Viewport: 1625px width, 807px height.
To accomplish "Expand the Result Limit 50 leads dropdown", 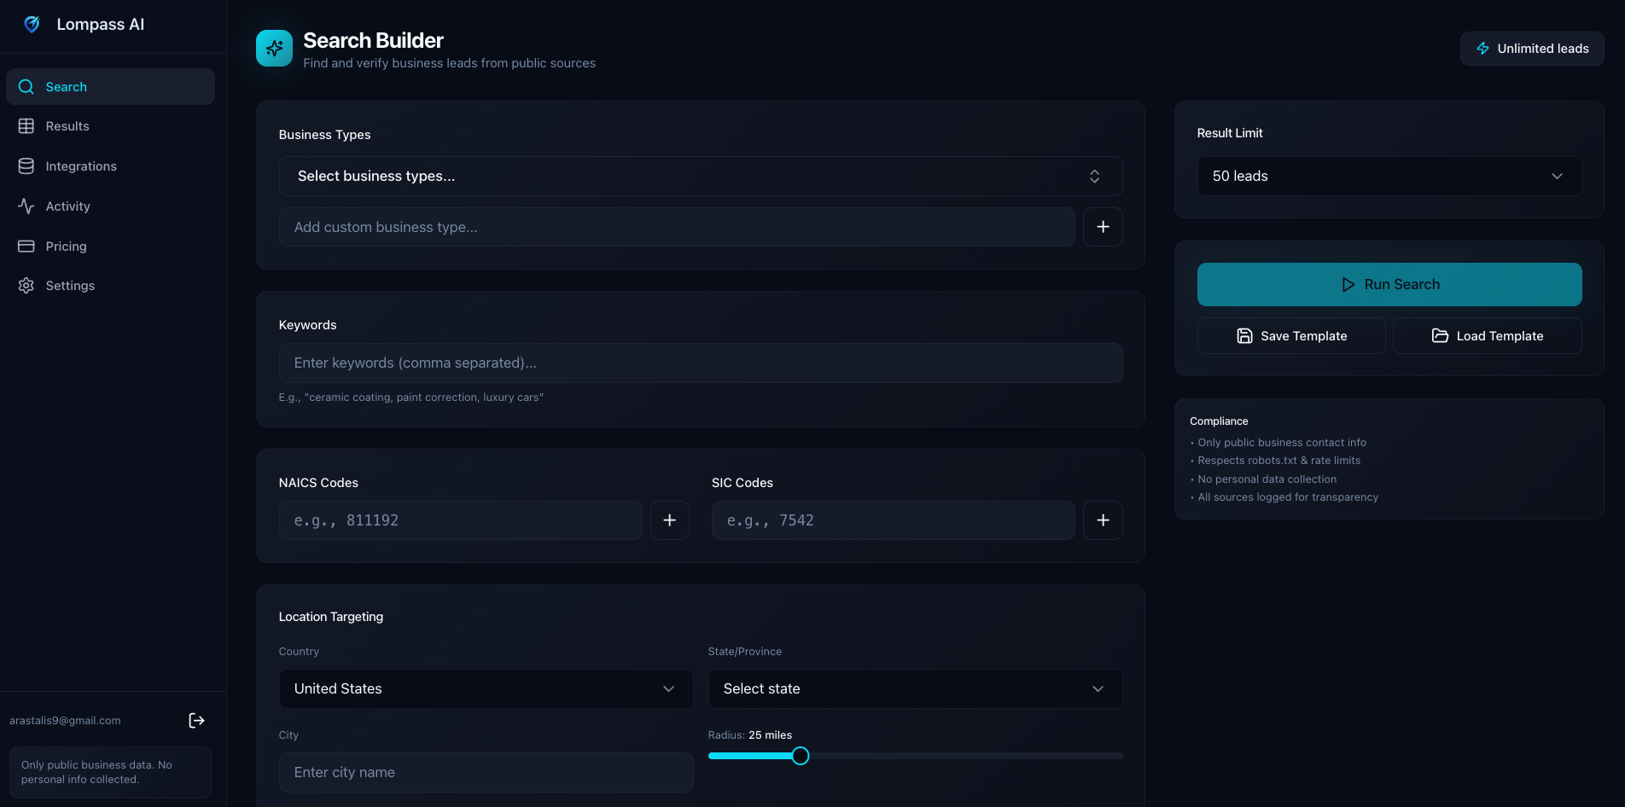I will pyautogui.click(x=1389, y=176).
